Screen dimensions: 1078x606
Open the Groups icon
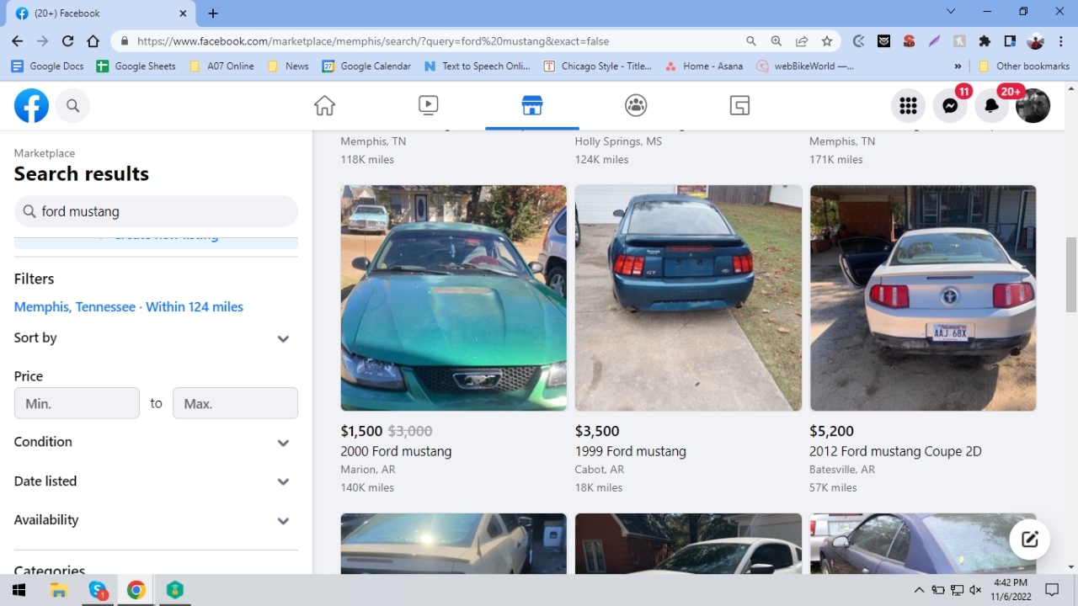(636, 105)
